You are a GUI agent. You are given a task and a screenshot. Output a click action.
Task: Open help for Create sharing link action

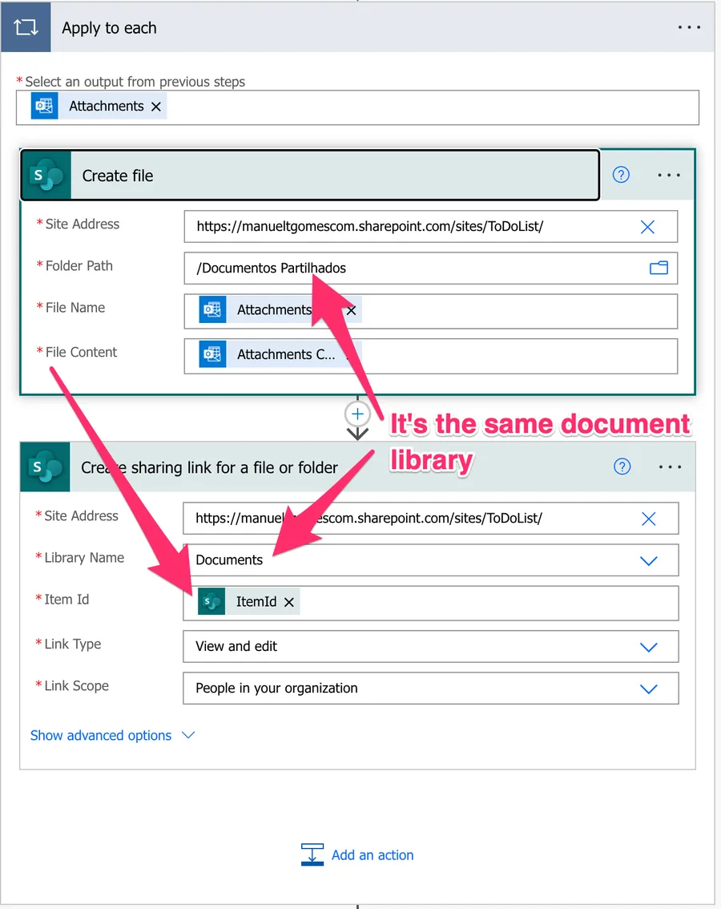(x=622, y=467)
